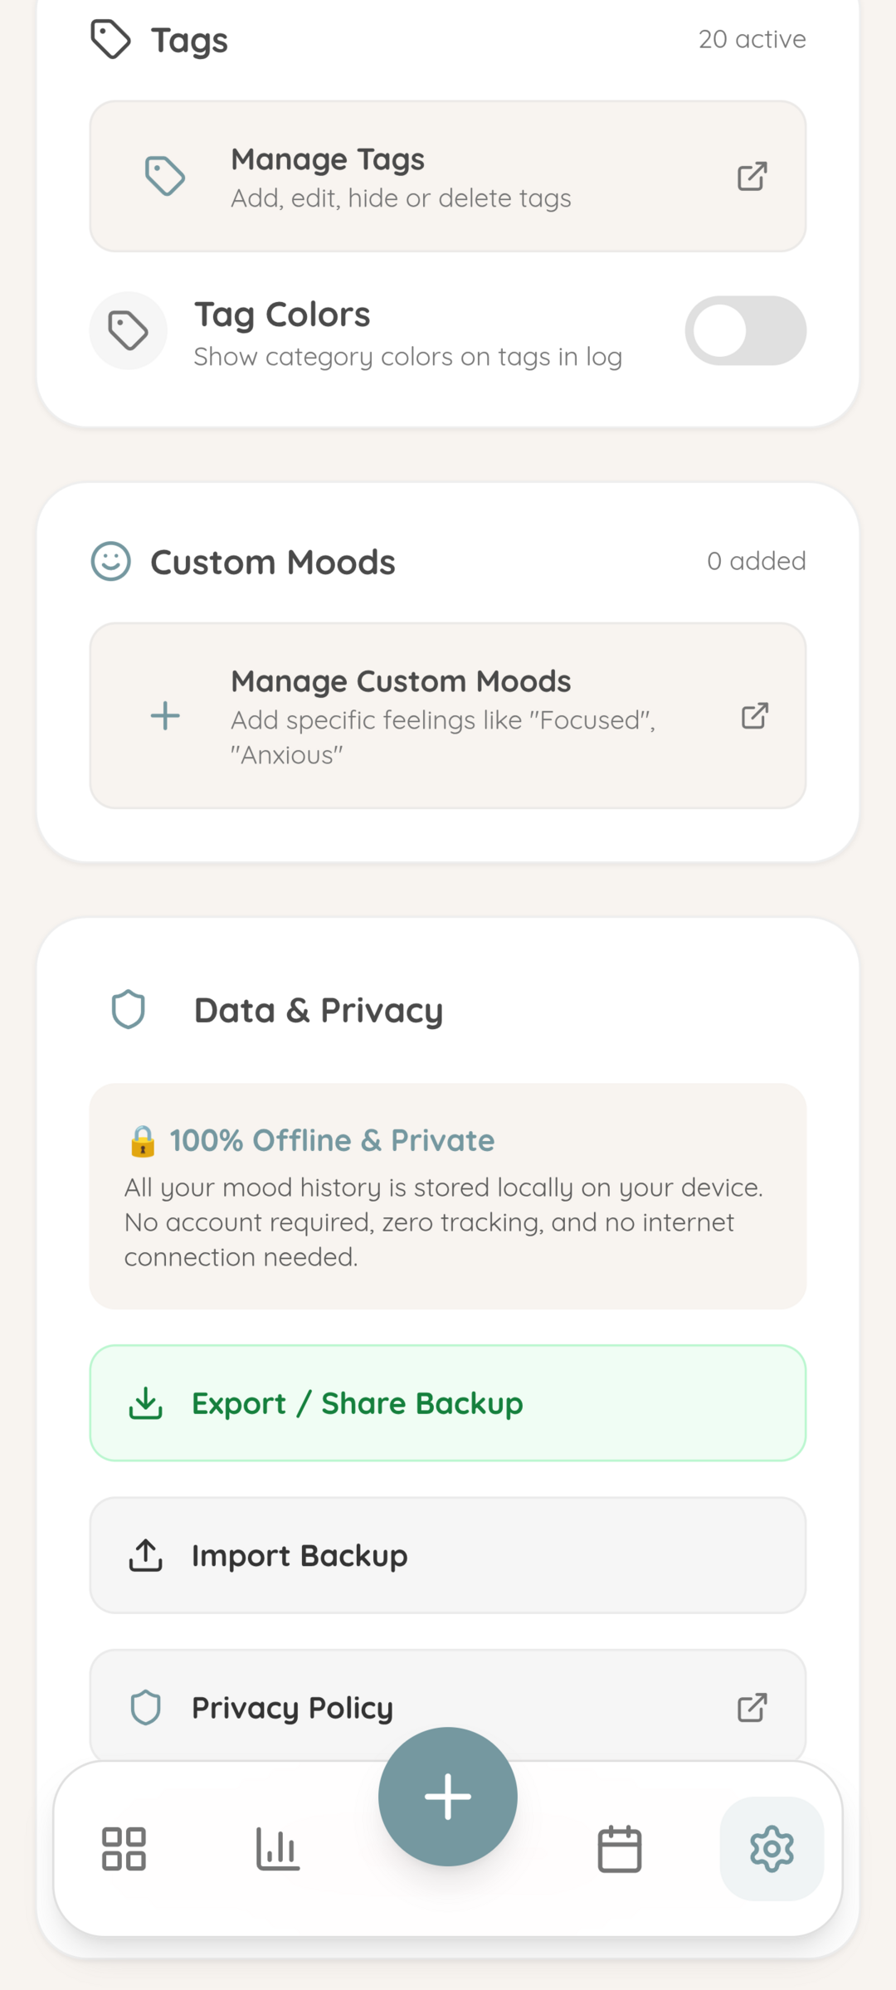The image size is (896, 1990).
Task: Click Export / Share Backup button
Action: click(x=448, y=1402)
